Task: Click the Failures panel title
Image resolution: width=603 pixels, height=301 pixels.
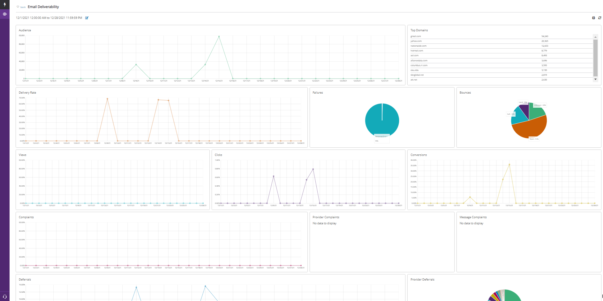Action: [x=318, y=93]
